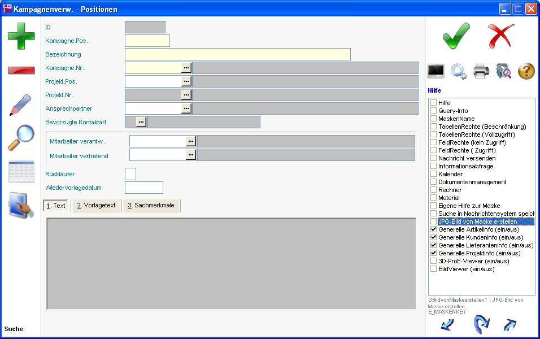The width and height of the screenshot is (540, 339).
Task: Click the Wiedervorlagedatum date field
Action: point(143,188)
